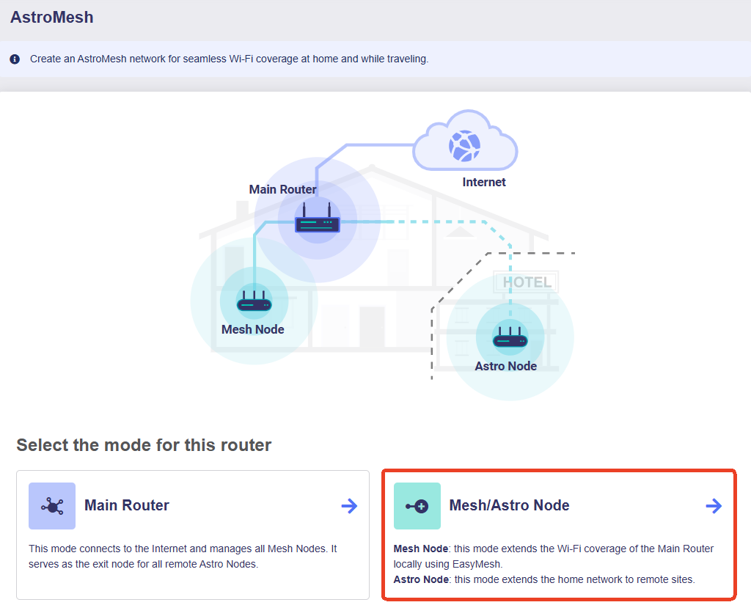Image resolution: width=751 pixels, height=616 pixels.
Task: Click the Mesh/Astro Node teal icon
Action: [x=417, y=506]
